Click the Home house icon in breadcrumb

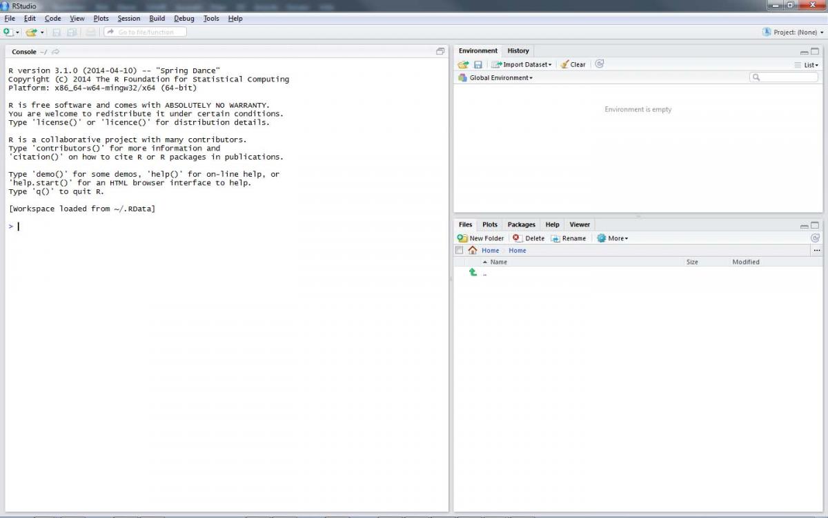473,250
